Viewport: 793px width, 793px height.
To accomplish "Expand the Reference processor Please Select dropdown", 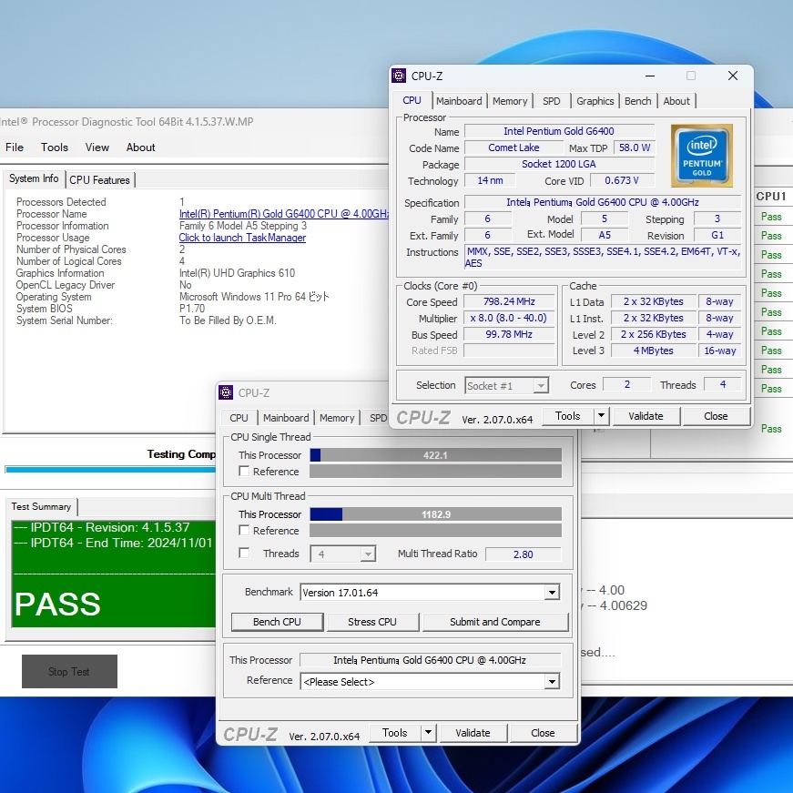I will pyautogui.click(x=551, y=682).
